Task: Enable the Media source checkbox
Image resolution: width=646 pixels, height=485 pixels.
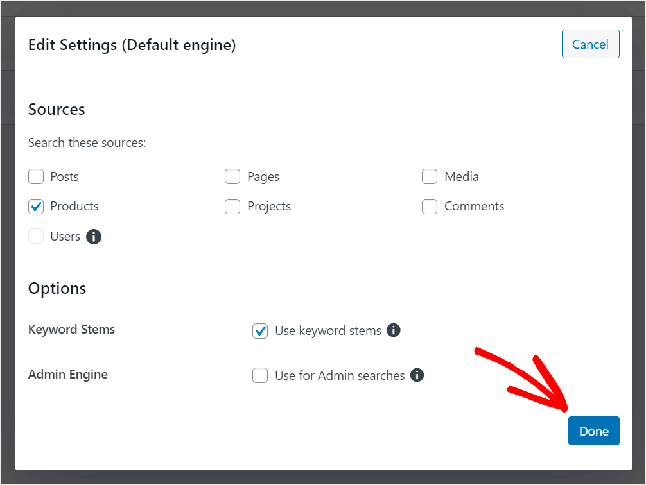Action: coord(430,176)
